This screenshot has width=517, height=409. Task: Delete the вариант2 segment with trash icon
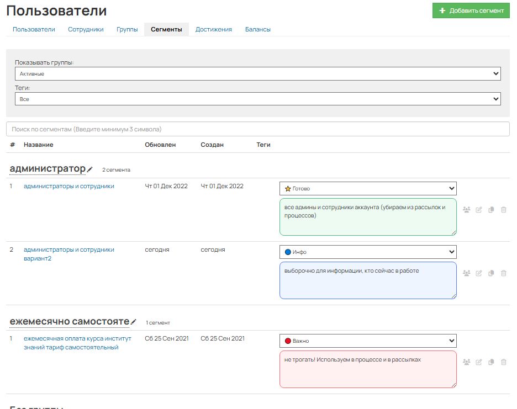(x=504, y=273)
